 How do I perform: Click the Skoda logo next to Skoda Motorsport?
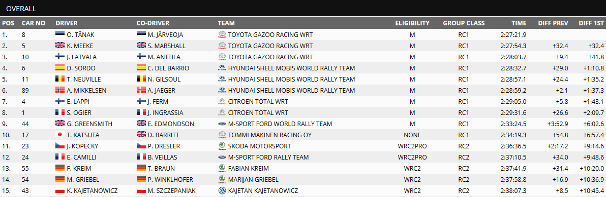coord(222,146)
